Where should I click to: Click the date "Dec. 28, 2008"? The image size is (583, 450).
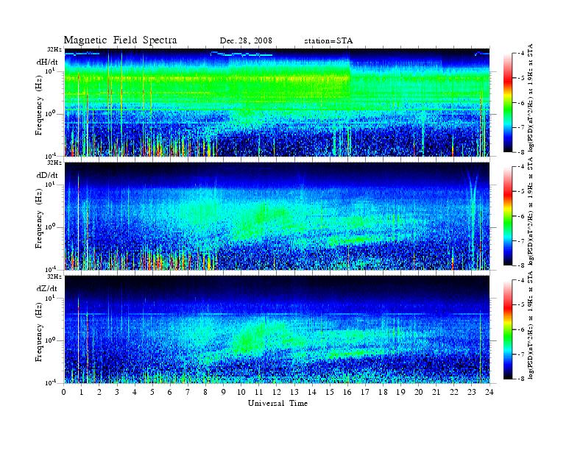tap(246, 40)
